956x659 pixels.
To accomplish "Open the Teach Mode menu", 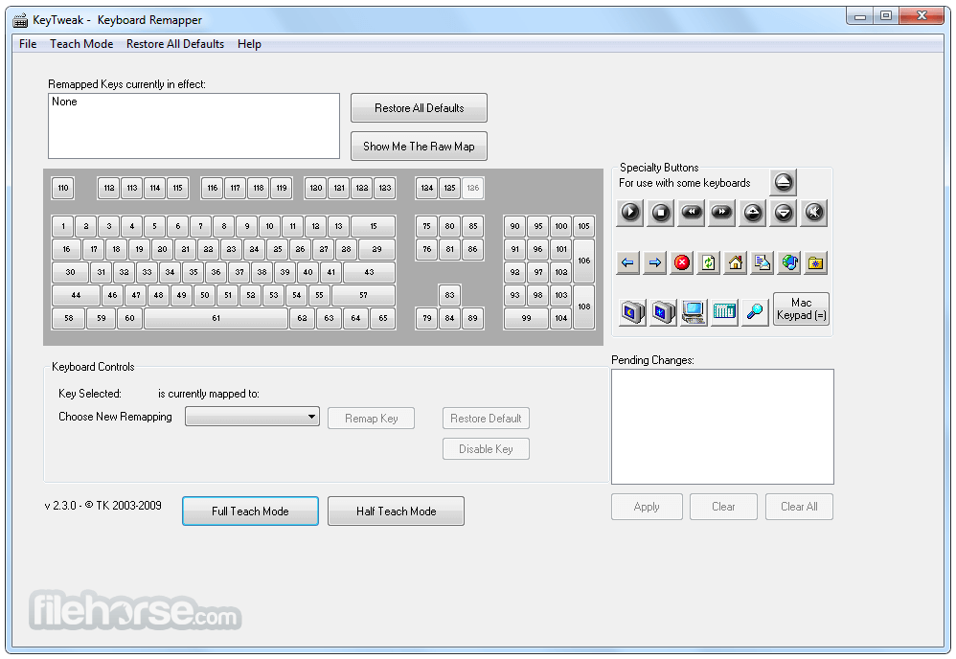I will [x=81, y=44].
